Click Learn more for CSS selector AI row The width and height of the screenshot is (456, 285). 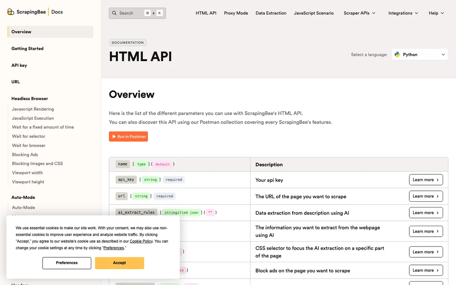coord(426,252)
